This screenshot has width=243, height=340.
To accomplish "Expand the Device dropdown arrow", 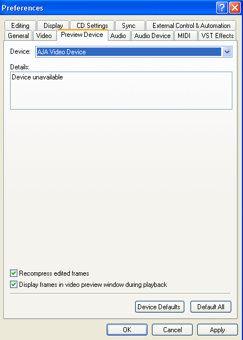I will point(227,52).
